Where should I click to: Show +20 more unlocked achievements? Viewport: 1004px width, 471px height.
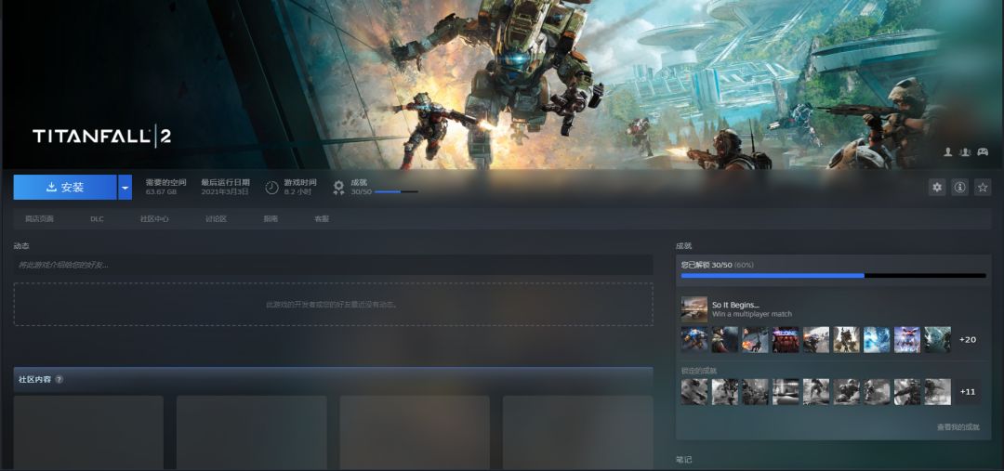pyautogui.click(x=968, y=340)
